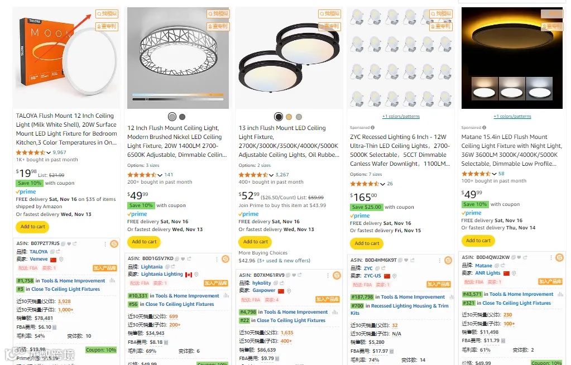571x365 pixels.
Task: Expand rating popover next to Matane 58 reviews
Action: pos(494,174)
